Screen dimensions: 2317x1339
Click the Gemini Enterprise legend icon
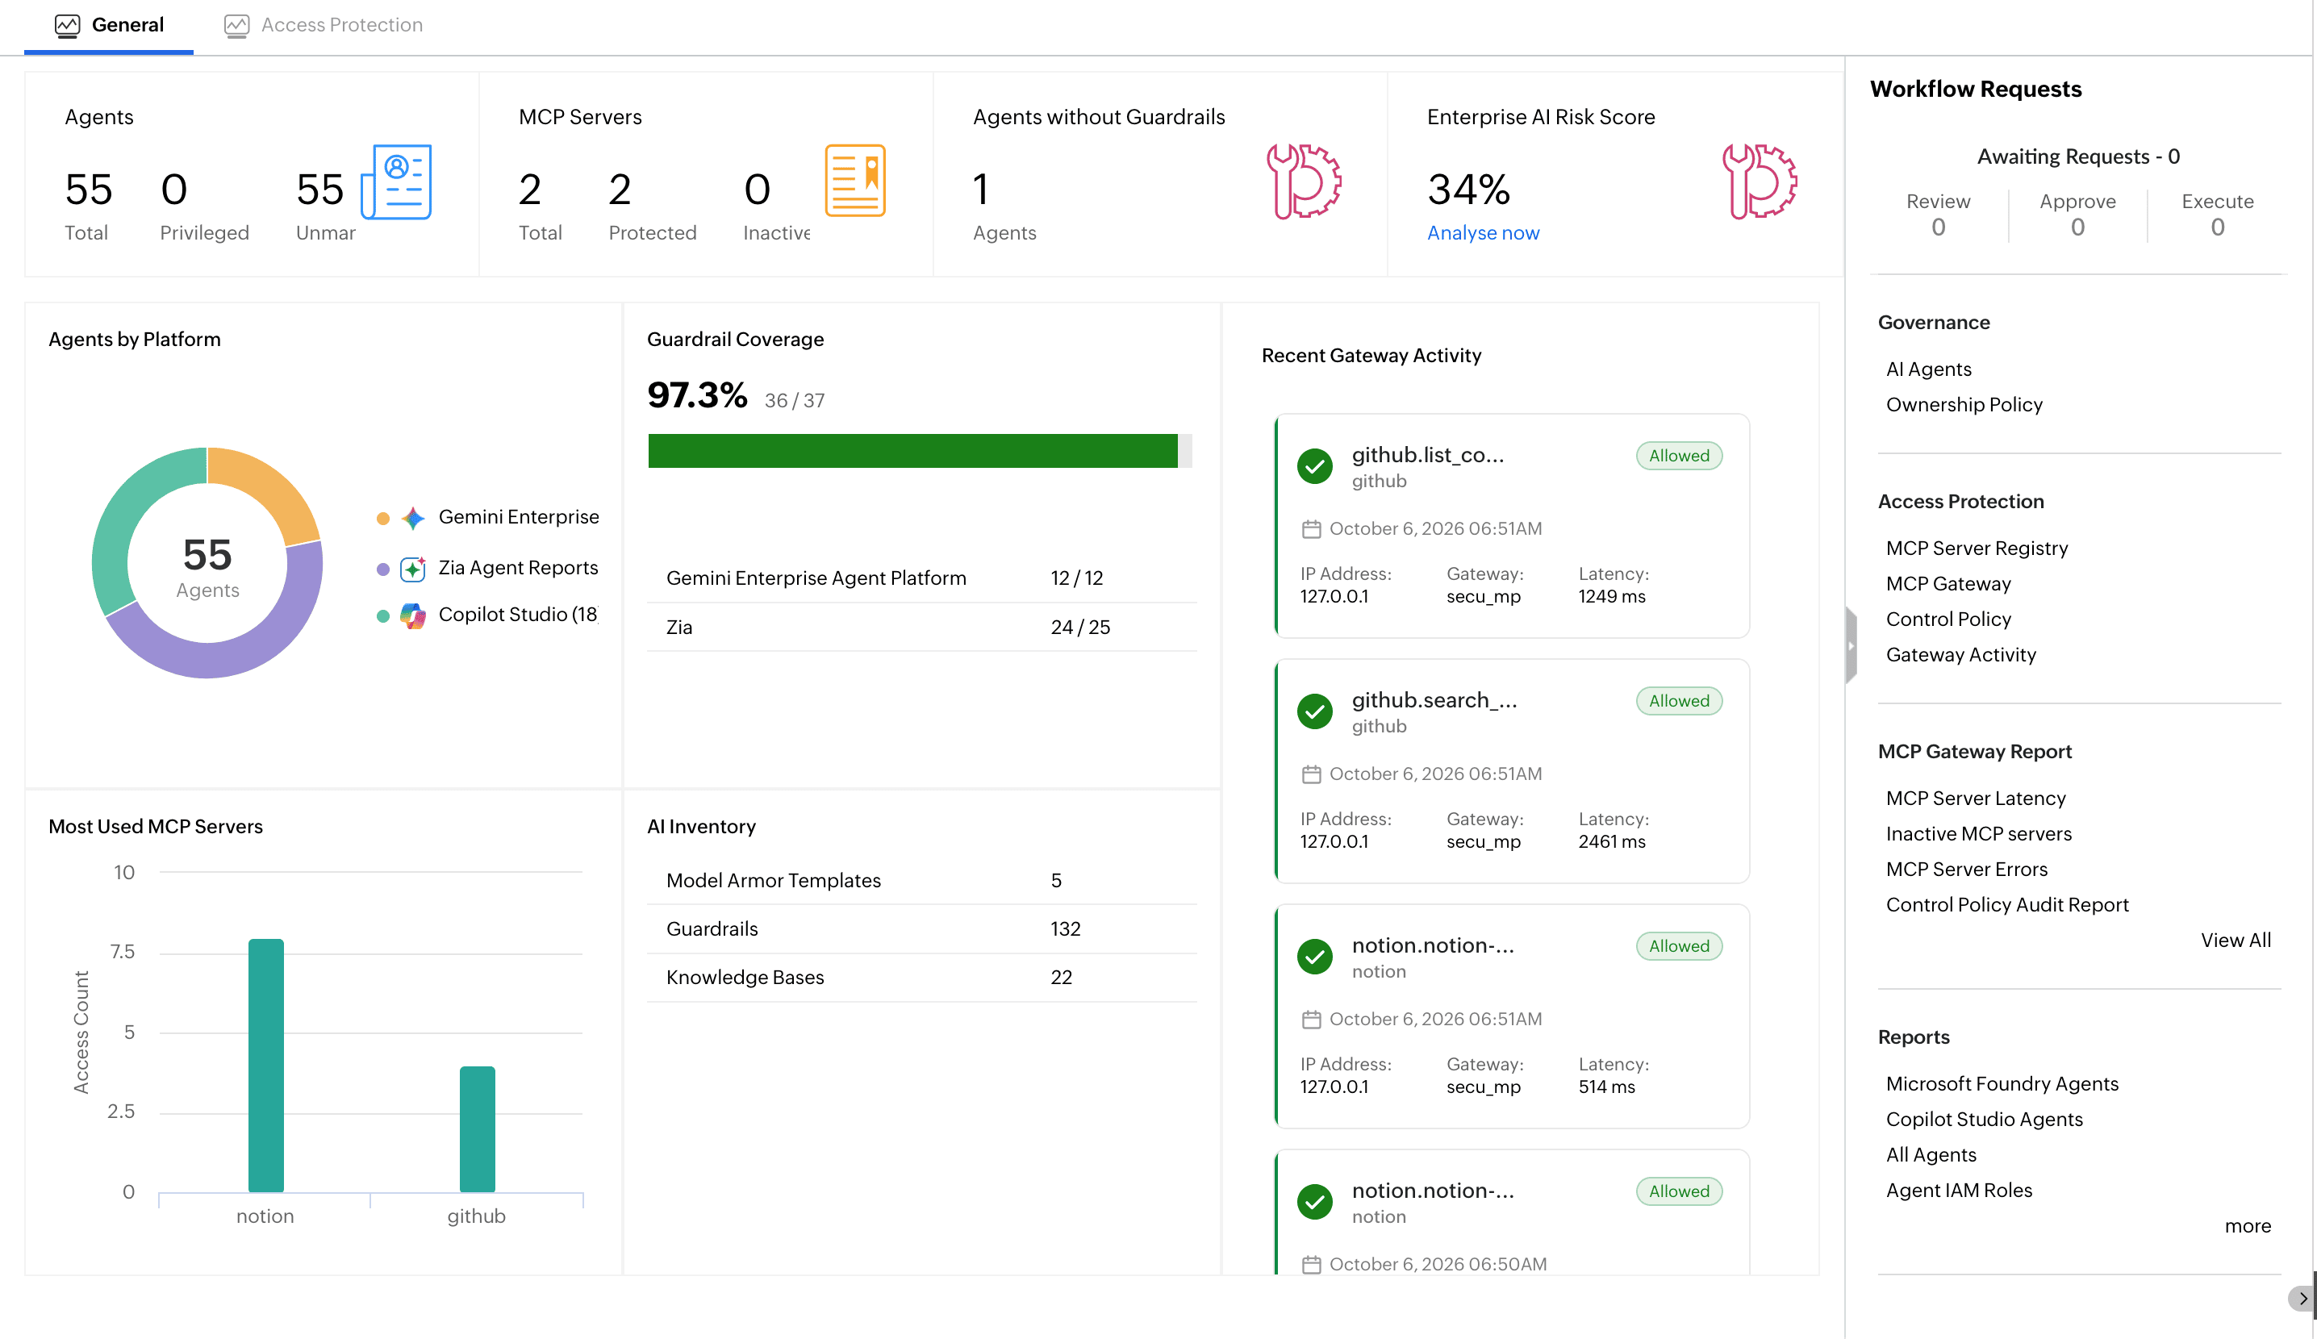pos(413,517)
